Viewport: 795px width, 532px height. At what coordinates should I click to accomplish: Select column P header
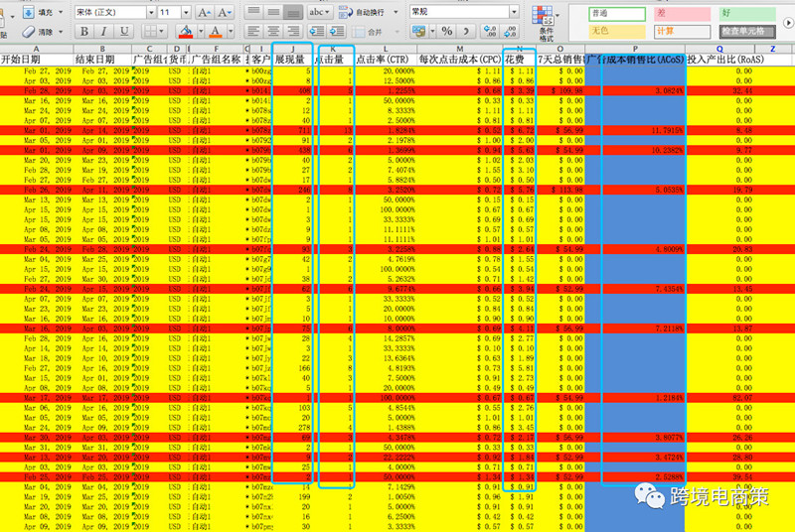coord(635,49)
